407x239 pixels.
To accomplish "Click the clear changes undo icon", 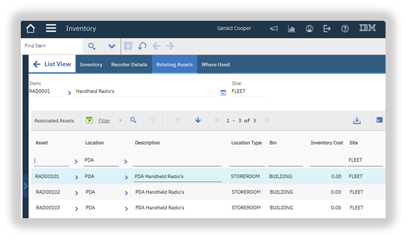I will click(142, 46).
